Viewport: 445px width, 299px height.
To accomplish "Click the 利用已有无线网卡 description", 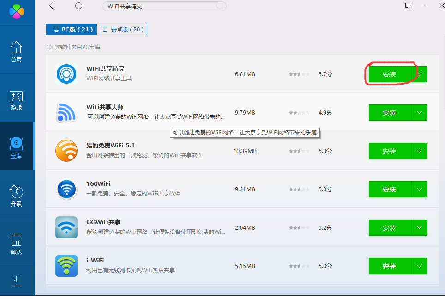I will point(131,270).
